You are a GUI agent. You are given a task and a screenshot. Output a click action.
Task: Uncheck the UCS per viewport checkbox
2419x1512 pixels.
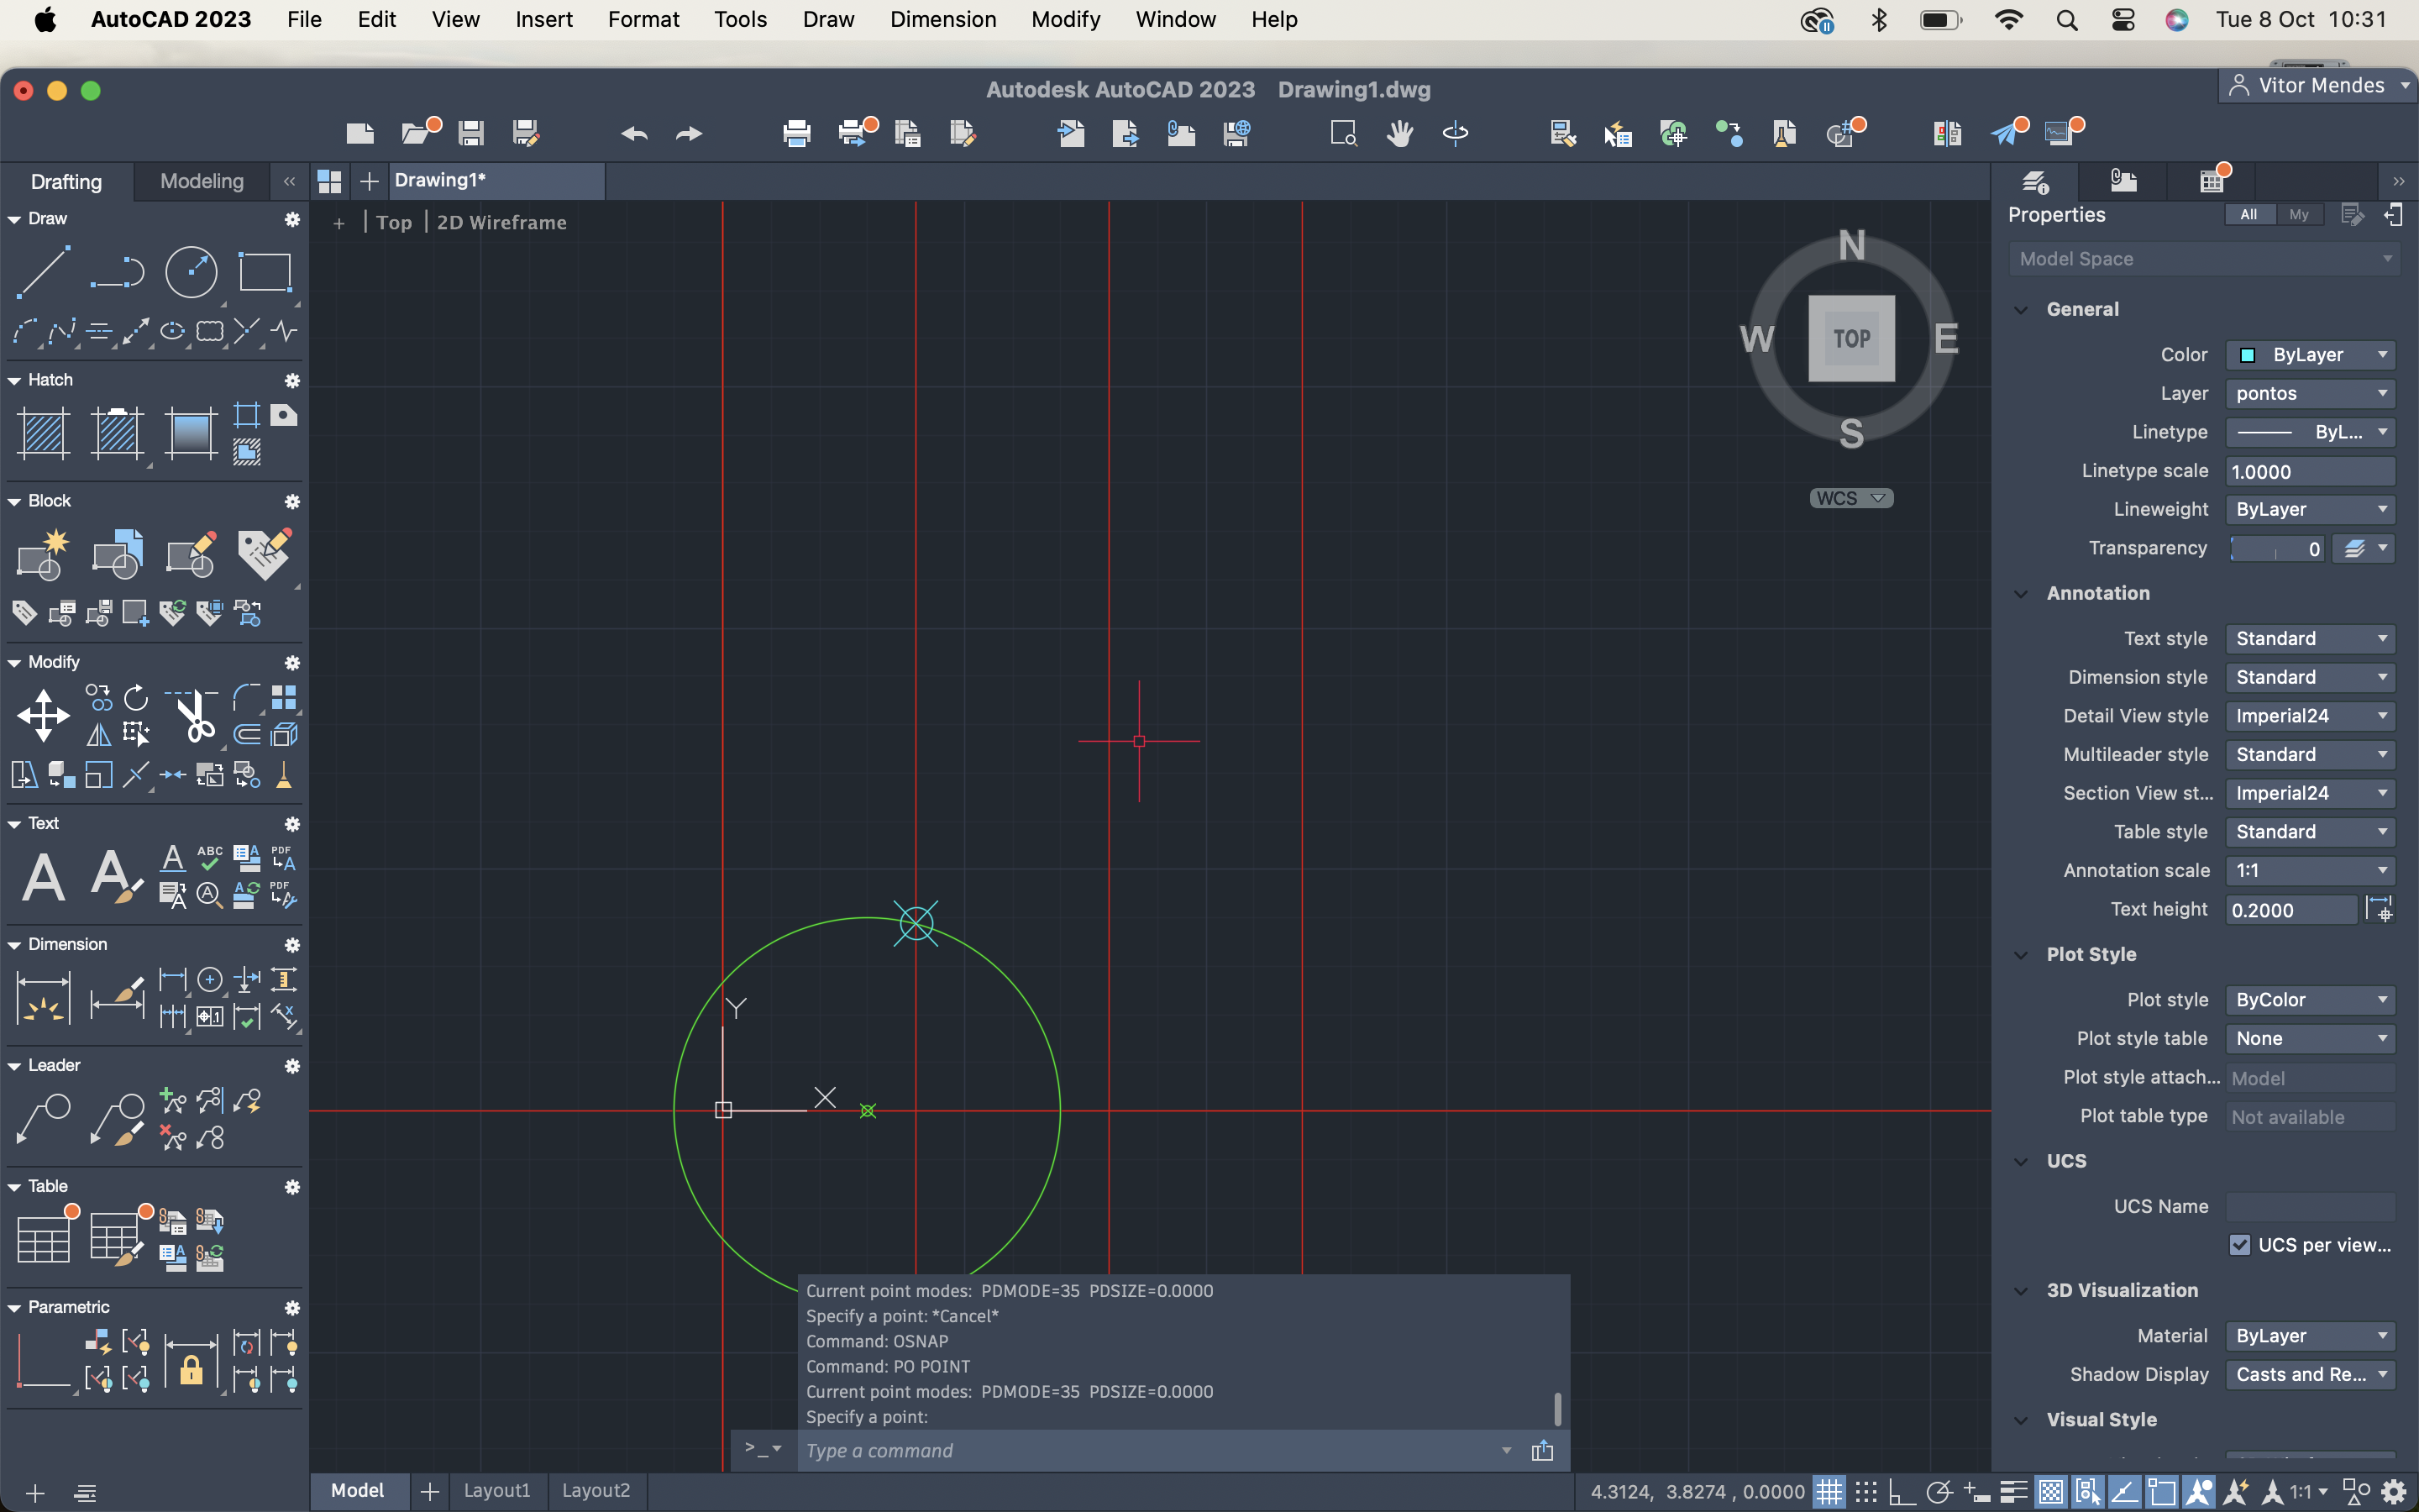2240,1245
